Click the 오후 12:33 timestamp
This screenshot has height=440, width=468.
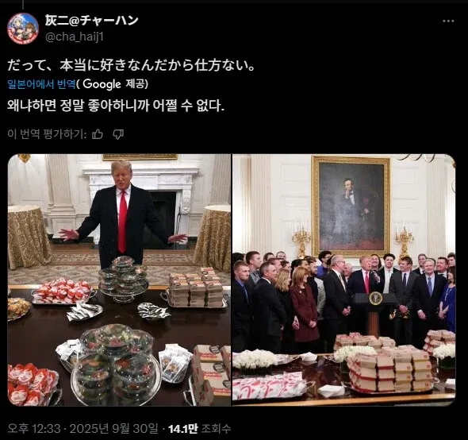coord(34,429)
